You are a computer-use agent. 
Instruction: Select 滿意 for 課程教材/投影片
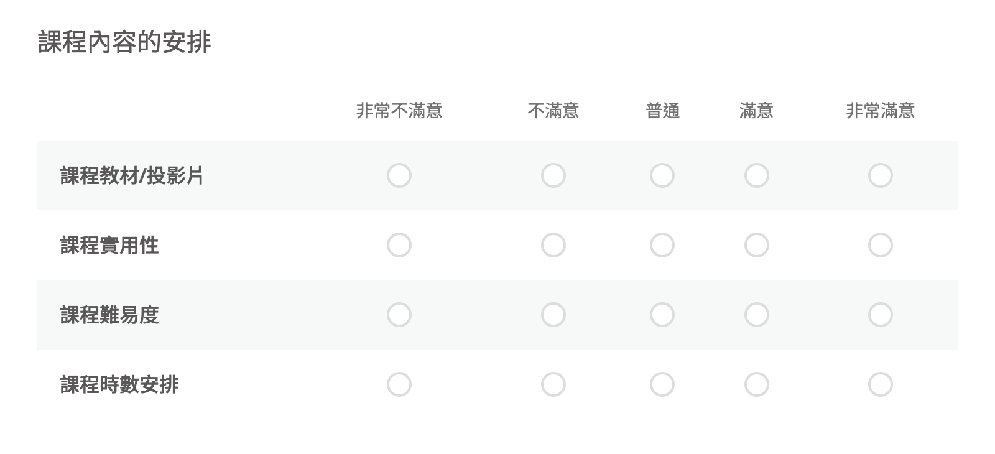(x=757, y=176)
